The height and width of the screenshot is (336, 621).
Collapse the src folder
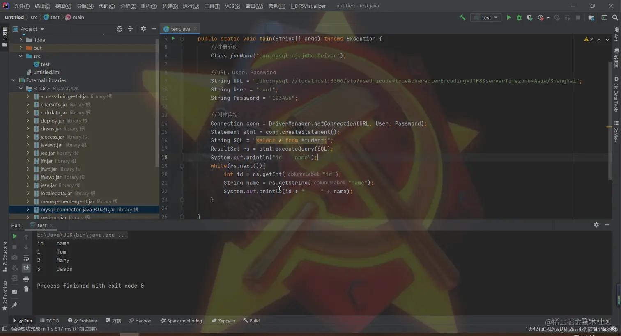coord(21,56)
